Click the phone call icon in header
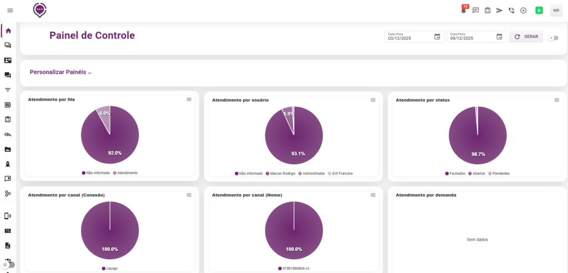568x273 pixels. point(511,10)
